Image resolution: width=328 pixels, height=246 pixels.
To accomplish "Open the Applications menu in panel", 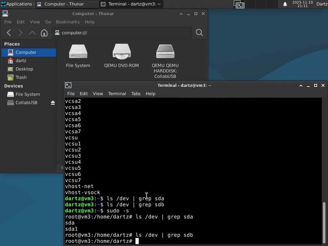I will coord(18,4).
